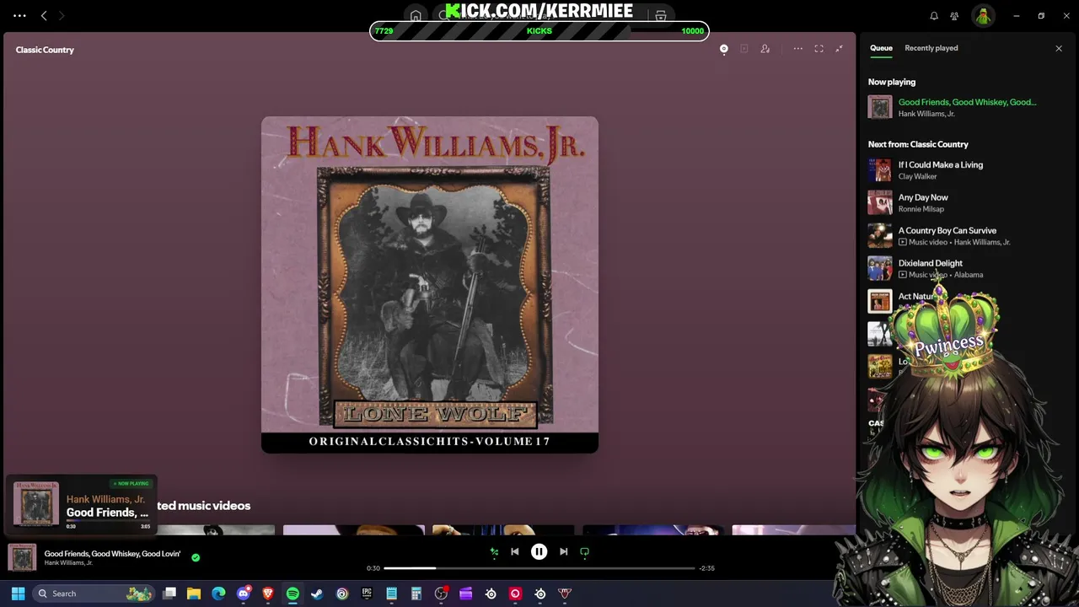
Task: Open the Friend Activity icon
Action: pyautogui.click(x=954, y=16)
